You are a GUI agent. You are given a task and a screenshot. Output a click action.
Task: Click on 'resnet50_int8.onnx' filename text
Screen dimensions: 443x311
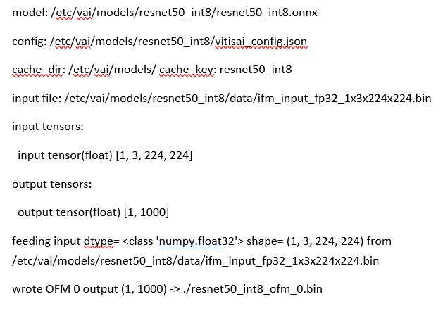coord(267,13)
